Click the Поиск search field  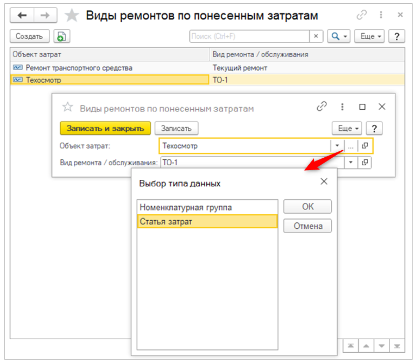point(249,36)
